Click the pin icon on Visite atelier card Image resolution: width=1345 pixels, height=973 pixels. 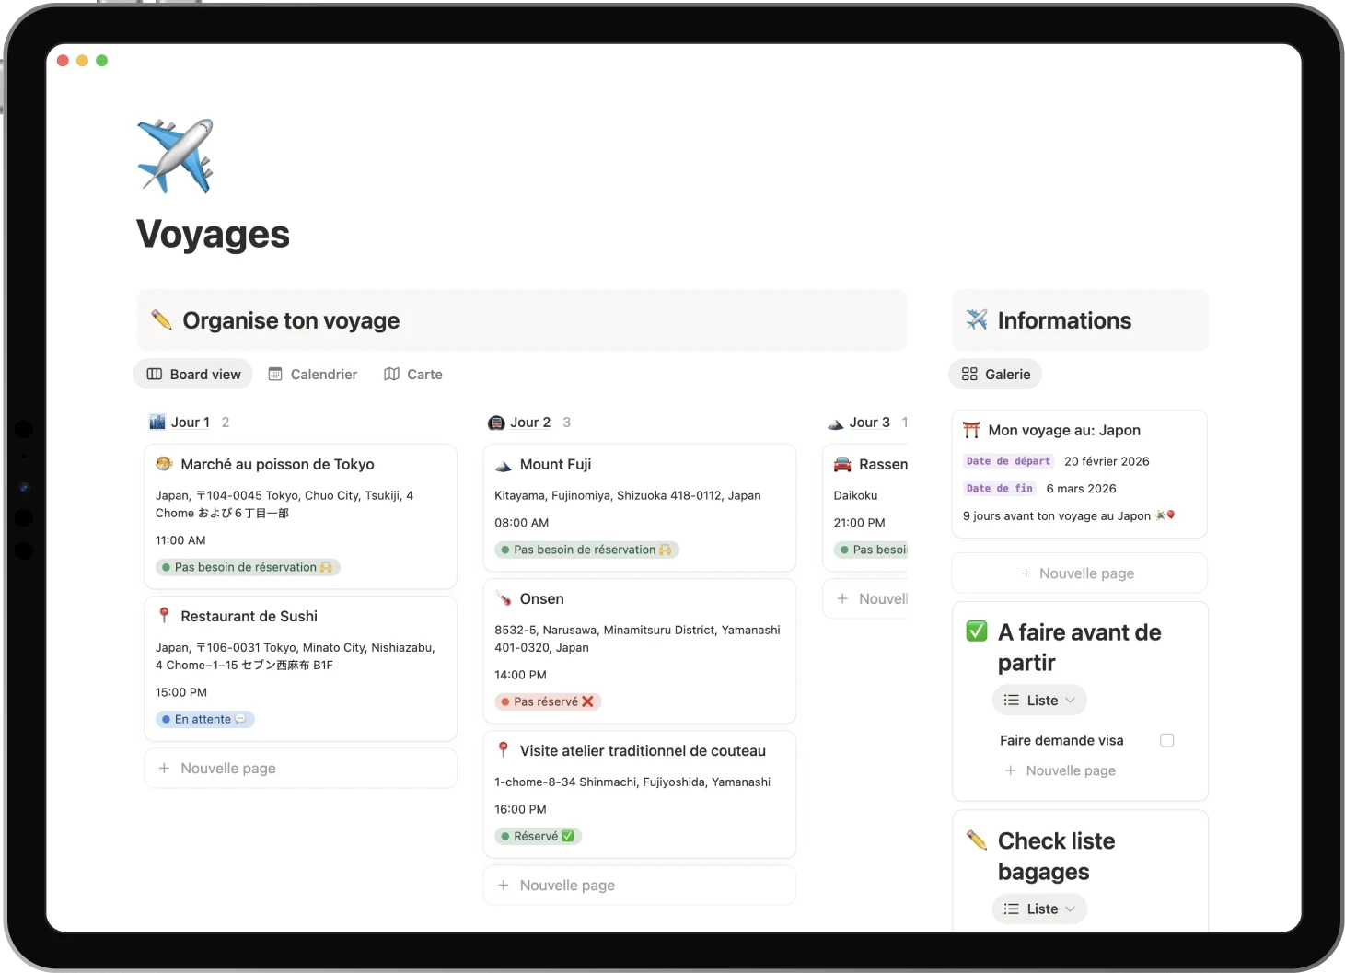[504, 750]
